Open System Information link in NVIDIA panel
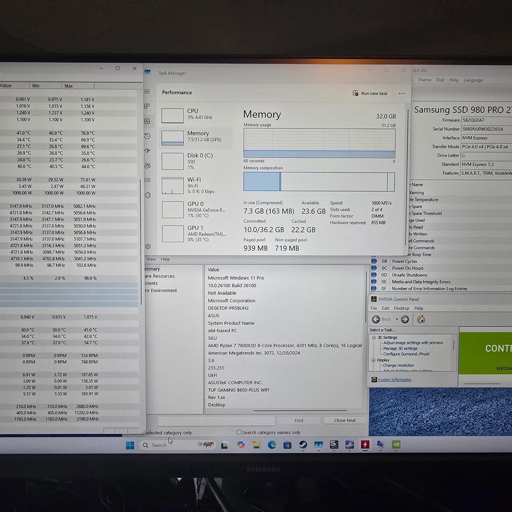This screenshot has width=512, height=512. pos(394,379)
